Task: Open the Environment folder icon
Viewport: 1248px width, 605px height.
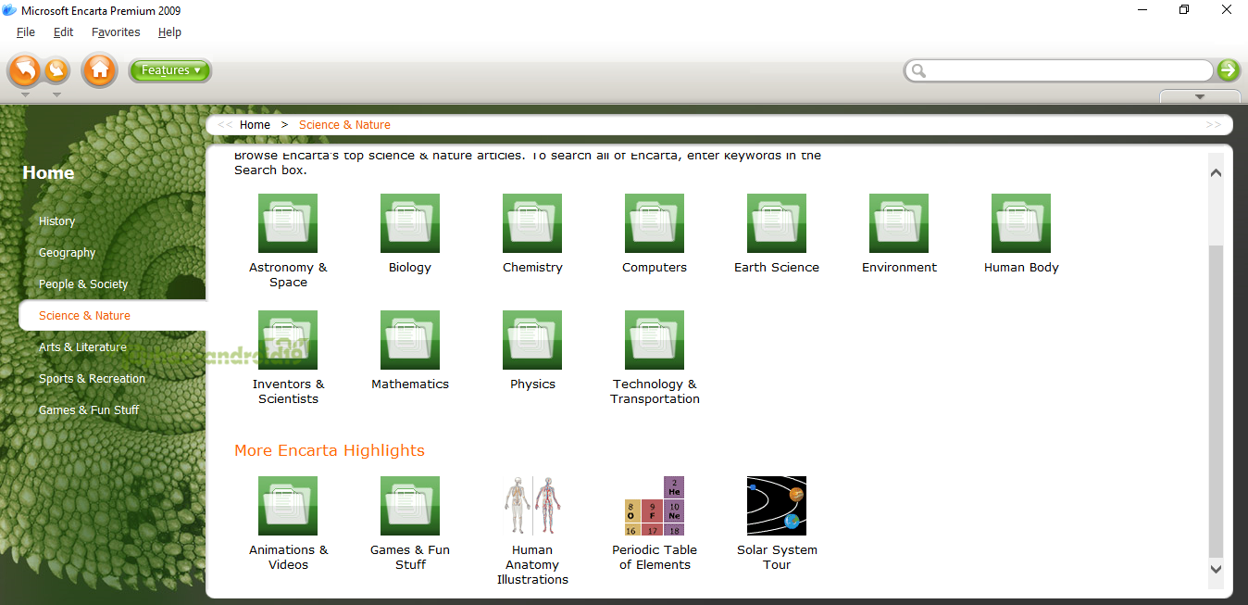Action: (899, 223)
